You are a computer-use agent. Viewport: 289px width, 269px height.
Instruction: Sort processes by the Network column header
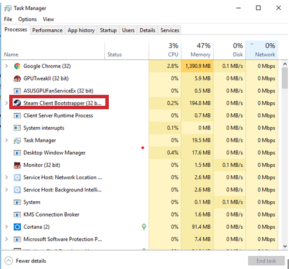[x=262, y=51]
